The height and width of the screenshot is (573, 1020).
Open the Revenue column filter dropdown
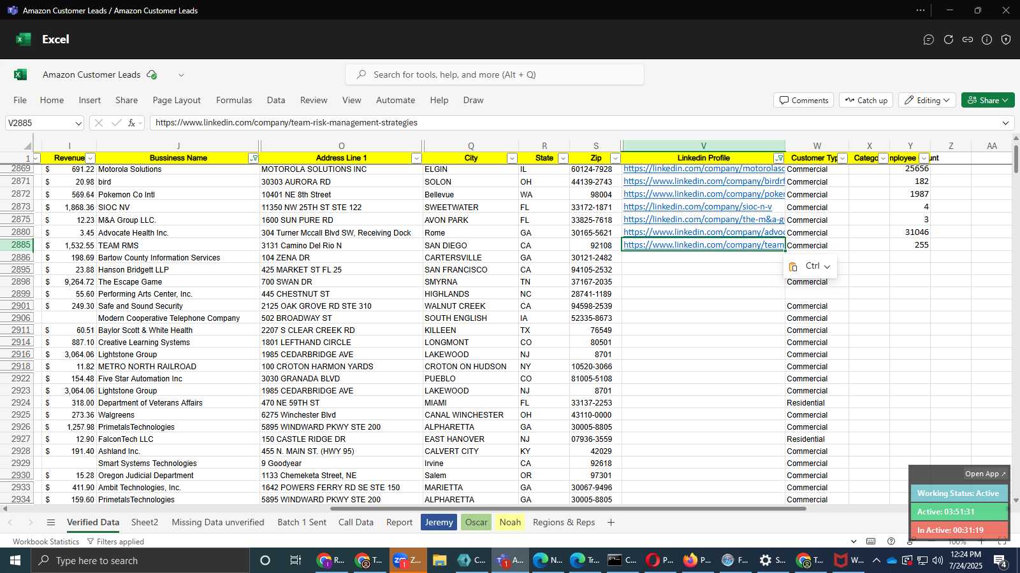pos(90,159)
